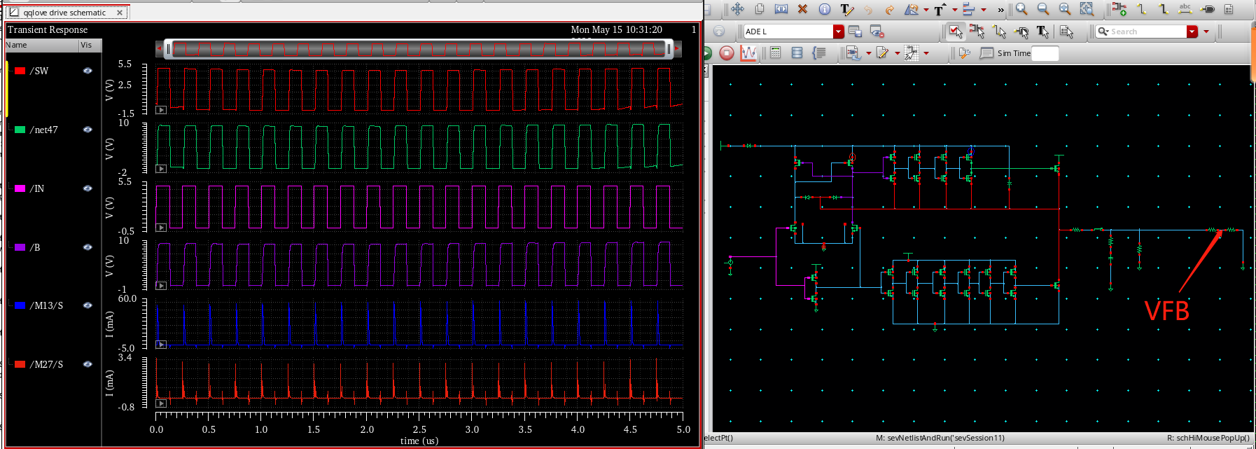The height and width of the screenshot is (449, 1256).
Task: Toggle visibility of the /M13/S trace
Action: [88, 305]
